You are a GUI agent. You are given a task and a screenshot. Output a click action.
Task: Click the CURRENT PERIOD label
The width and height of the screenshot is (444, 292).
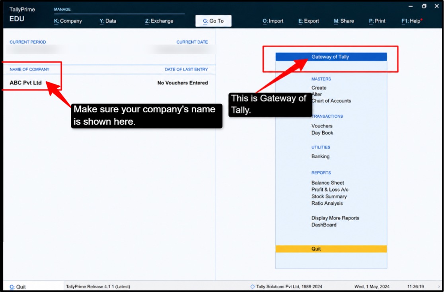click(28, 42)
